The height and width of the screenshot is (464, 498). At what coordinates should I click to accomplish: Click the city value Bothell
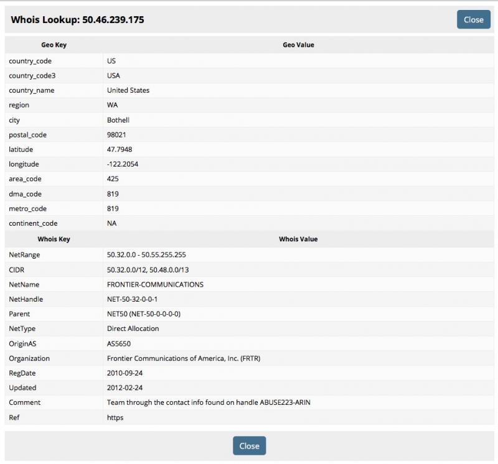click(118, 120)
